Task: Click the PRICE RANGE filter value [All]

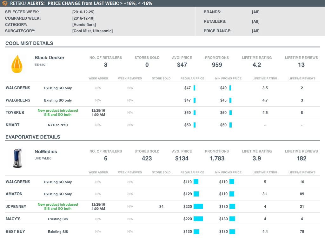Action: point(255,31)
